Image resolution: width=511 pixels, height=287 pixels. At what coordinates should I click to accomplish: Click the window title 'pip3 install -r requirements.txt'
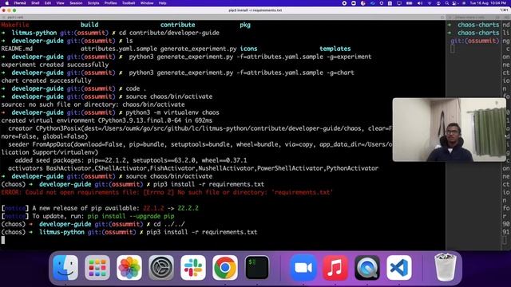(255, 10)
